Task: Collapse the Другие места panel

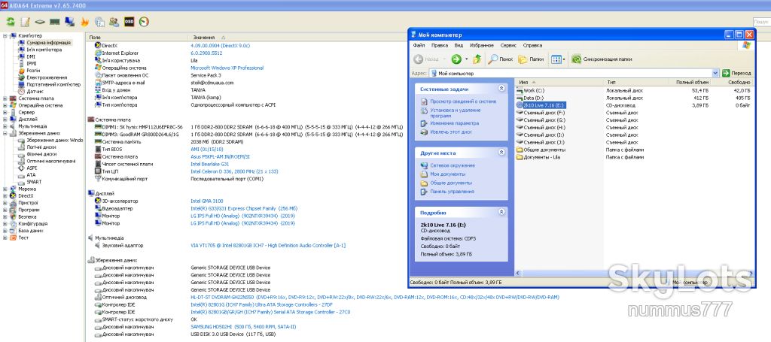Action: (501, 153)
